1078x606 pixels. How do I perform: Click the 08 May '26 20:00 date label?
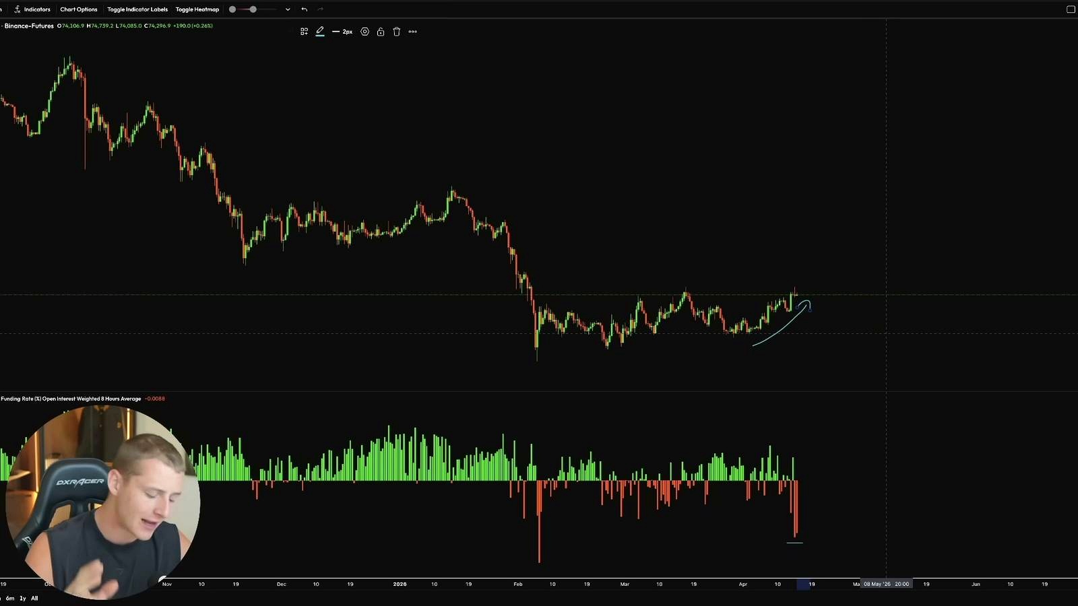[x=887, y=584]
